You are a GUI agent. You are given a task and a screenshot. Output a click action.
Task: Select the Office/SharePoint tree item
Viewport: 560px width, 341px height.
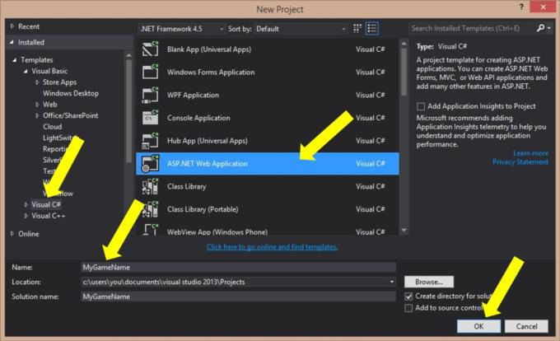pos(70,115)
